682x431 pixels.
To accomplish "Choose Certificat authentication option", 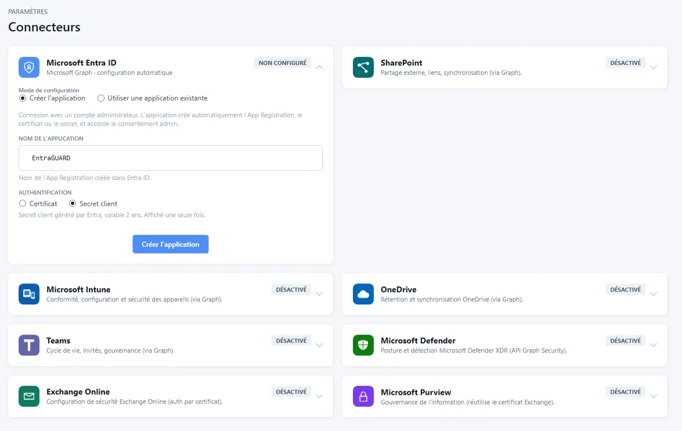I will pyautogui.click(x=23, y=203).
